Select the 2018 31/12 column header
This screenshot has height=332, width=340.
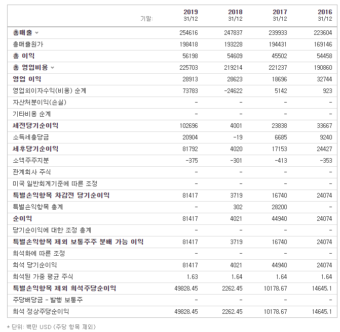pyautogui.click(x=235, y=15)
